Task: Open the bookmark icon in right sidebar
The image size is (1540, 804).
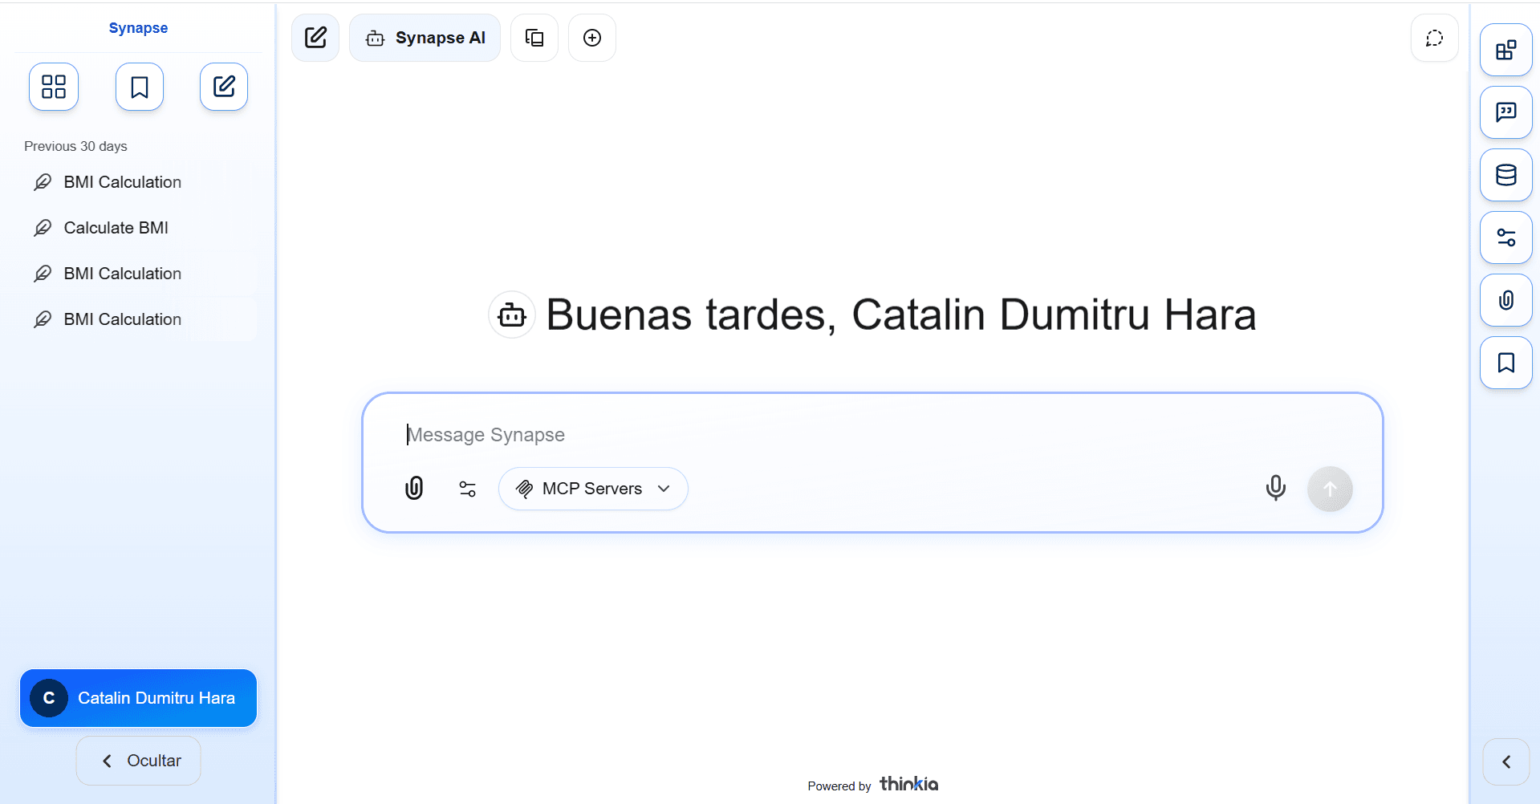Action: 1506,363
